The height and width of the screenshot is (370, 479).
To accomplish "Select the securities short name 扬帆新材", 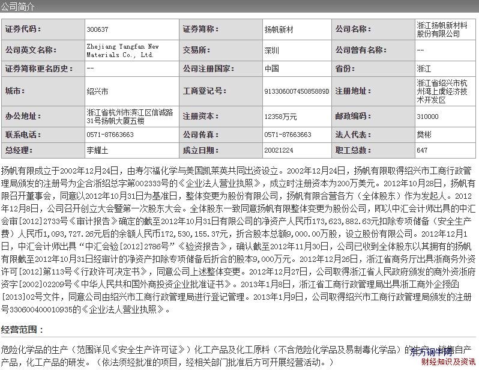I will click(279, 29).
